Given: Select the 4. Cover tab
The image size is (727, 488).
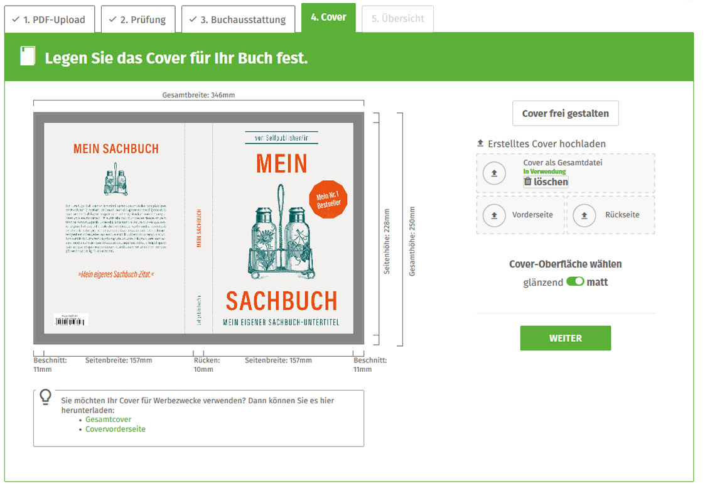Looking at the screenshot, I should tap(328, 18).
